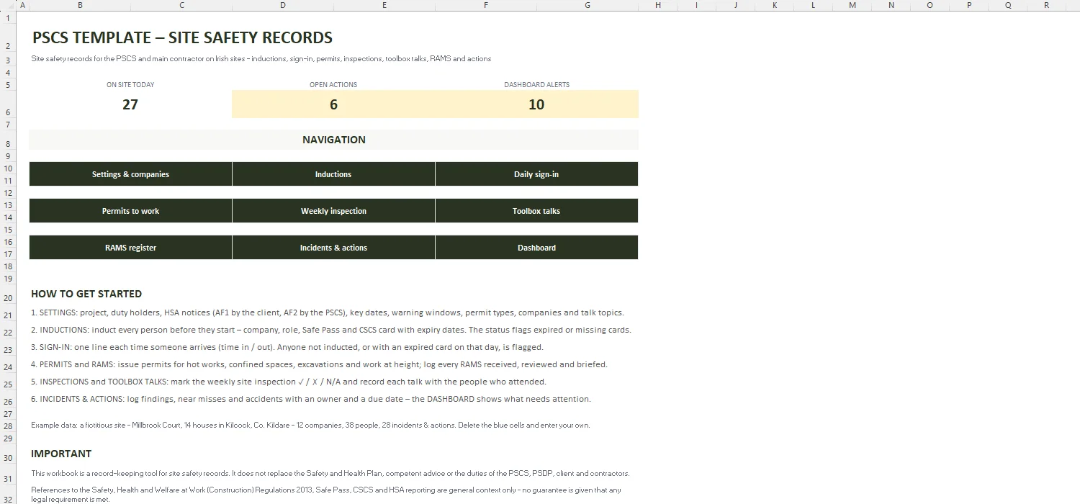Jump to Weekly inspection sheet

(x=333, y=211)
